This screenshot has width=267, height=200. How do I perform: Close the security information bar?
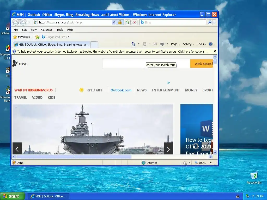(x=215, y=51)
